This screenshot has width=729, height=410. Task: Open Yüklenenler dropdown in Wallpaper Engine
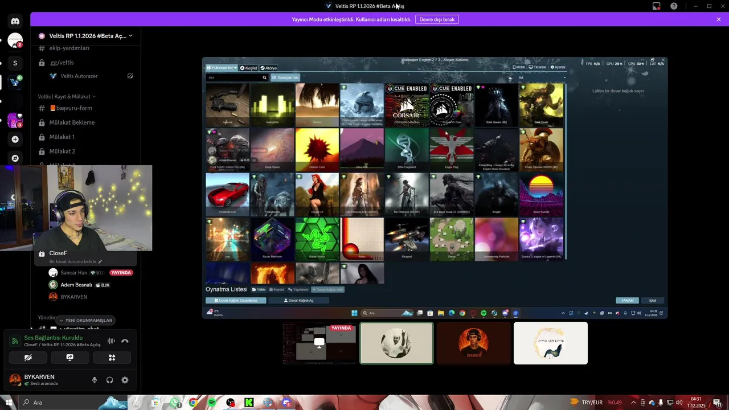[x=222, y=68]
